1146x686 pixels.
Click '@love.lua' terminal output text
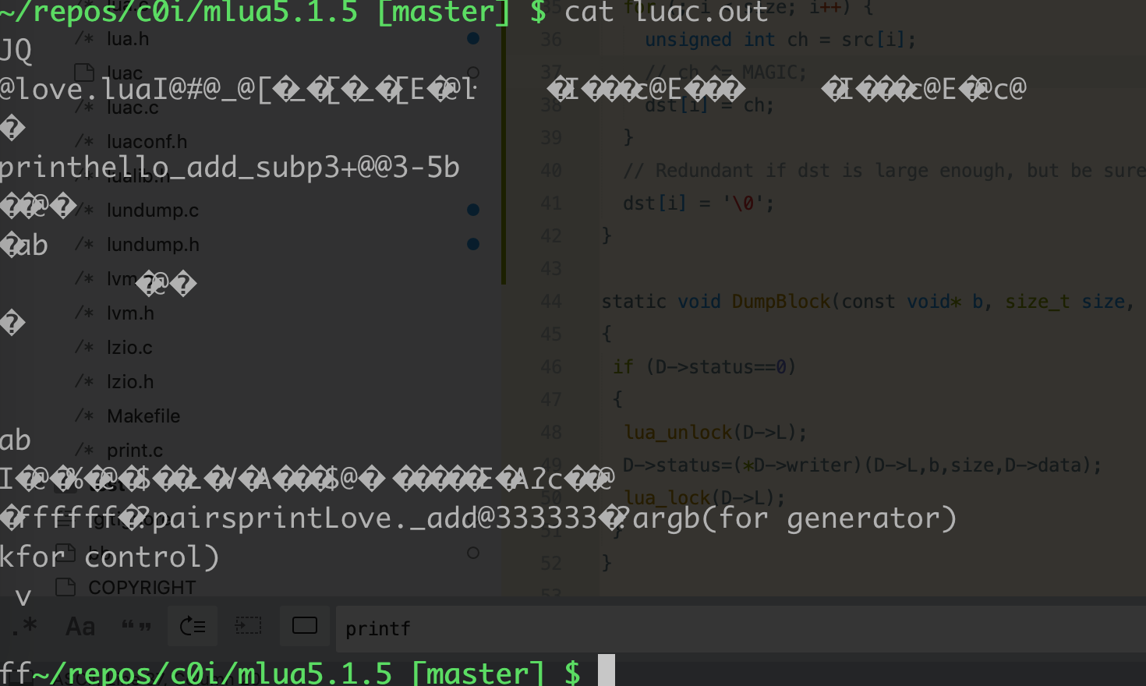[x=76, y=90]
